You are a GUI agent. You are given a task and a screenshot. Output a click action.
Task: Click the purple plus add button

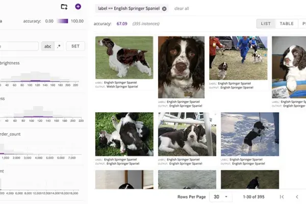[78, 7]
